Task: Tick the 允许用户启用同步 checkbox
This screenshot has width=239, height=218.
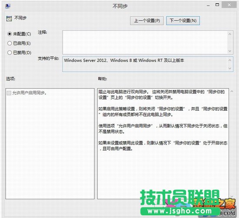Action: [9, 93]
